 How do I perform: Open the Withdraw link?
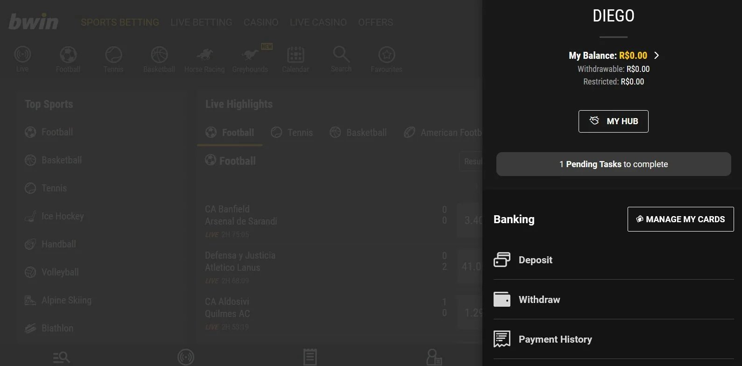539,300
